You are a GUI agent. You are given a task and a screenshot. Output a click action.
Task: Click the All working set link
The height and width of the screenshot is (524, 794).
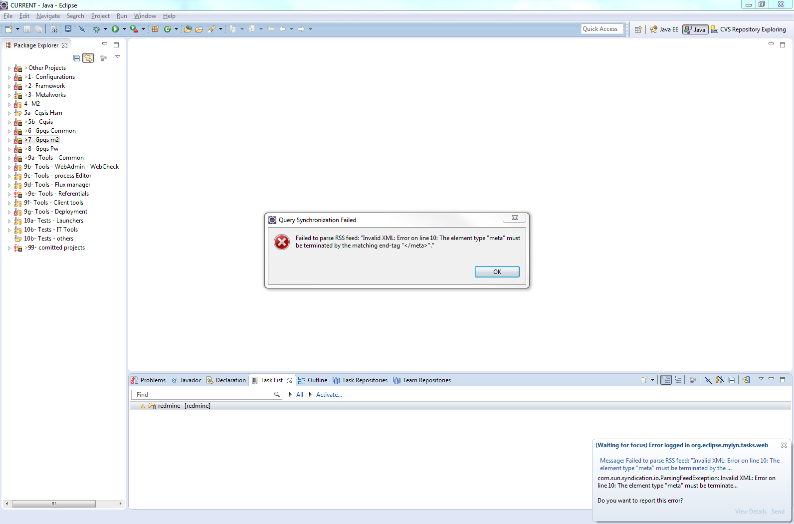click(x=299, y=395)
